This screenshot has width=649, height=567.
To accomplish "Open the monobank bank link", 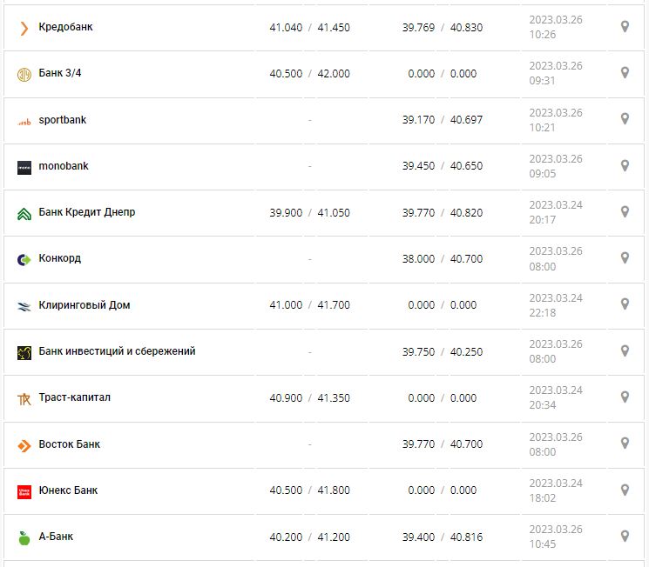I will (x=64, y=166).
